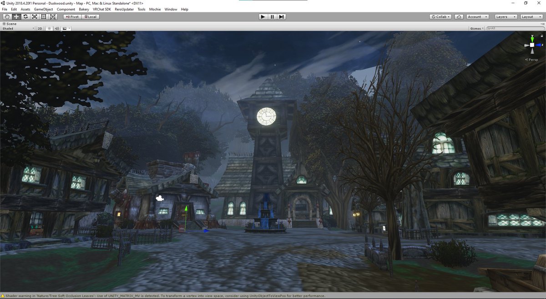Activate the Move tool
This screenshot has height=299, width=546.
tap(16, 16)
